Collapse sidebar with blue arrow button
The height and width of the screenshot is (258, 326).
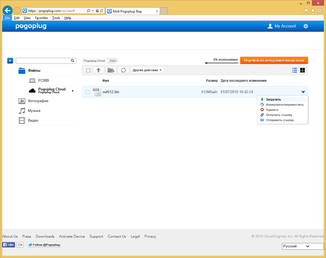coord(10,61)
